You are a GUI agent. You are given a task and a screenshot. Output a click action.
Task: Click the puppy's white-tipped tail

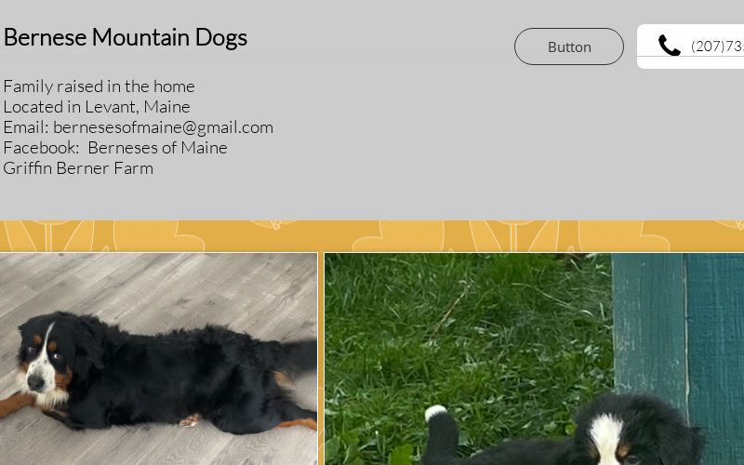[436, 413]
